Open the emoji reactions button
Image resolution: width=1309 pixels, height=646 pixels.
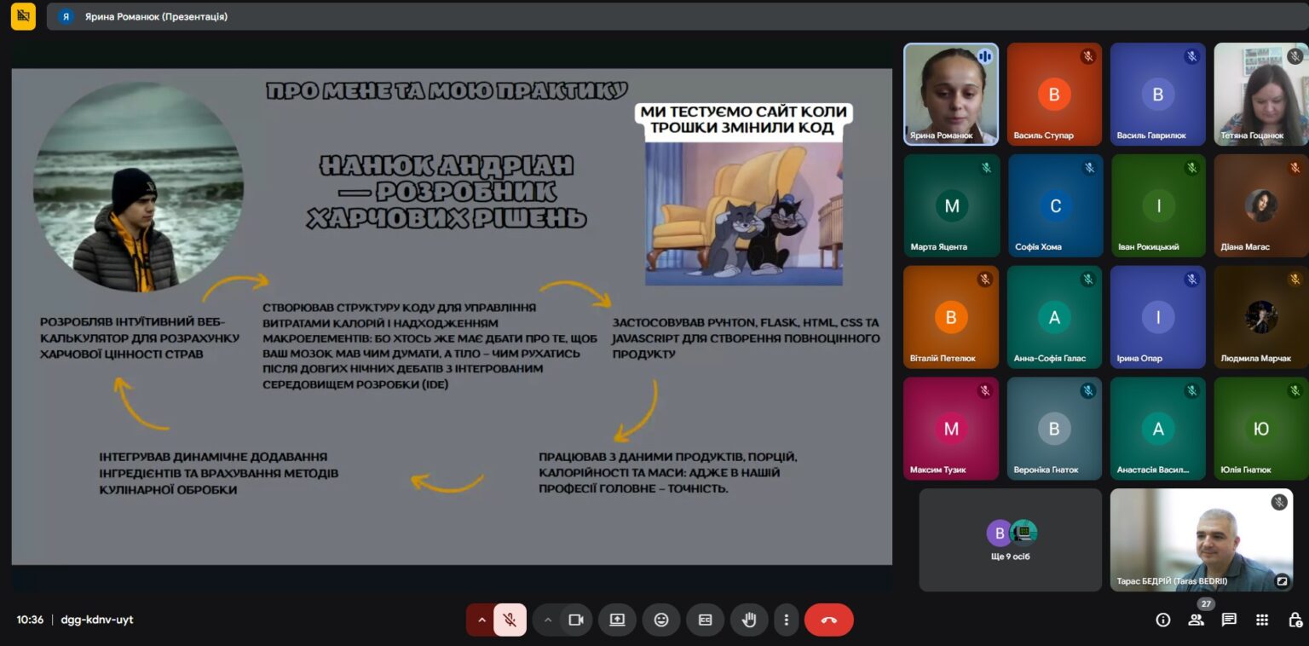pyautogui.click(x=661, y=620)
